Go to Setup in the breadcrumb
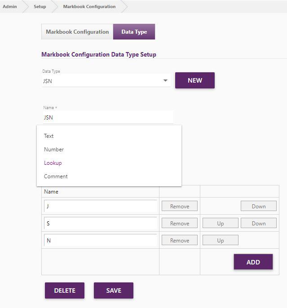This screenshot has height=308, width=287. point(40,6)
